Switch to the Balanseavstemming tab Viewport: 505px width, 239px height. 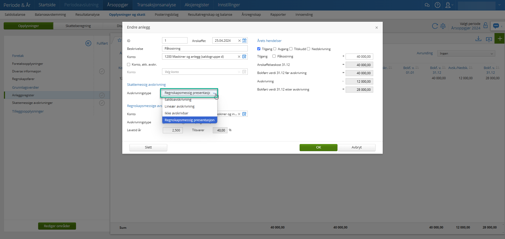point(50,15)
